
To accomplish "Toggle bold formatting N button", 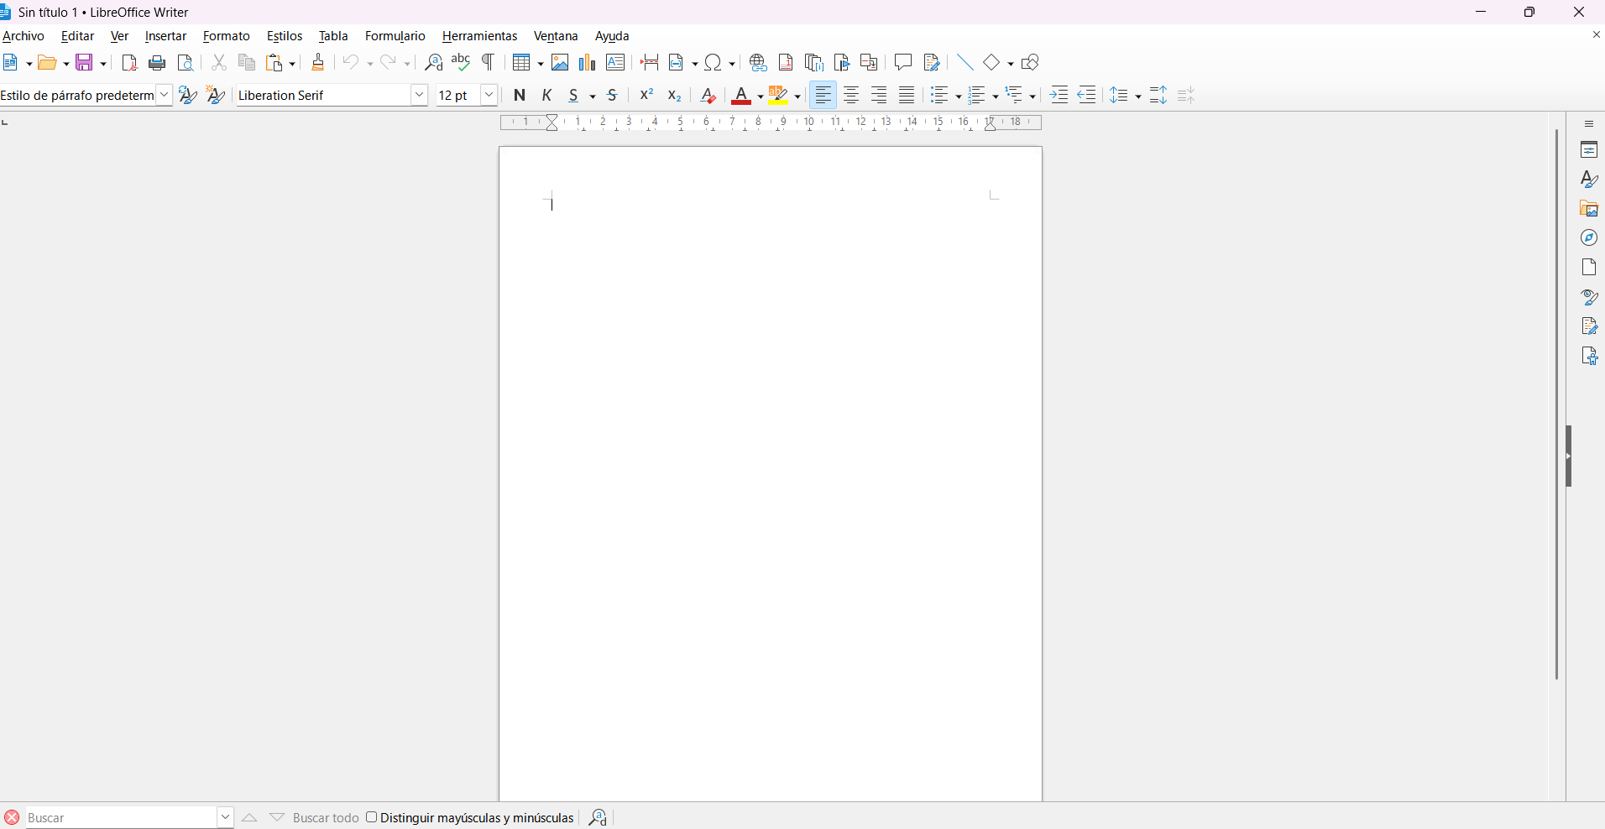I will (520, 96).
